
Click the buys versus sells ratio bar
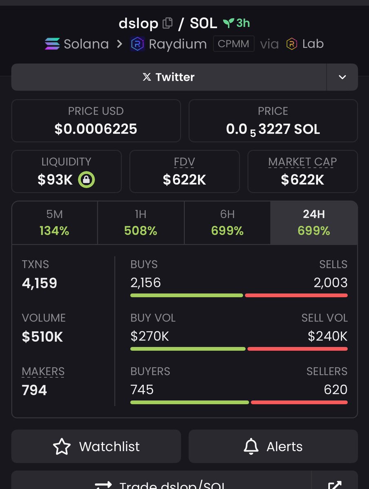(x=239, y=295)
